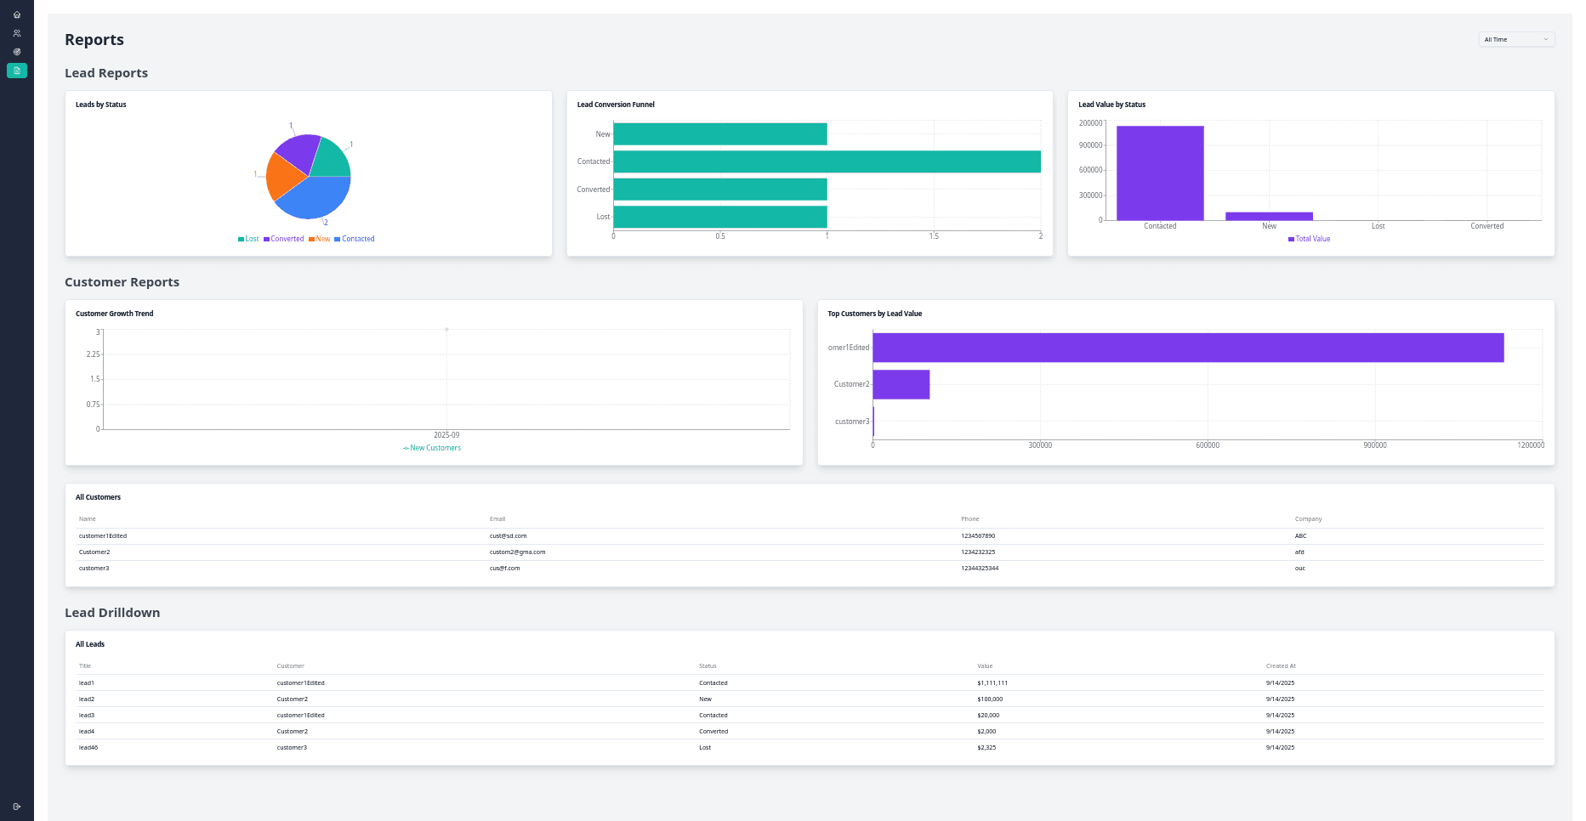This screenshot has width=1586, height=821.
Task: Open the Leads section via sidebar icon
Action: pos(17,52)
